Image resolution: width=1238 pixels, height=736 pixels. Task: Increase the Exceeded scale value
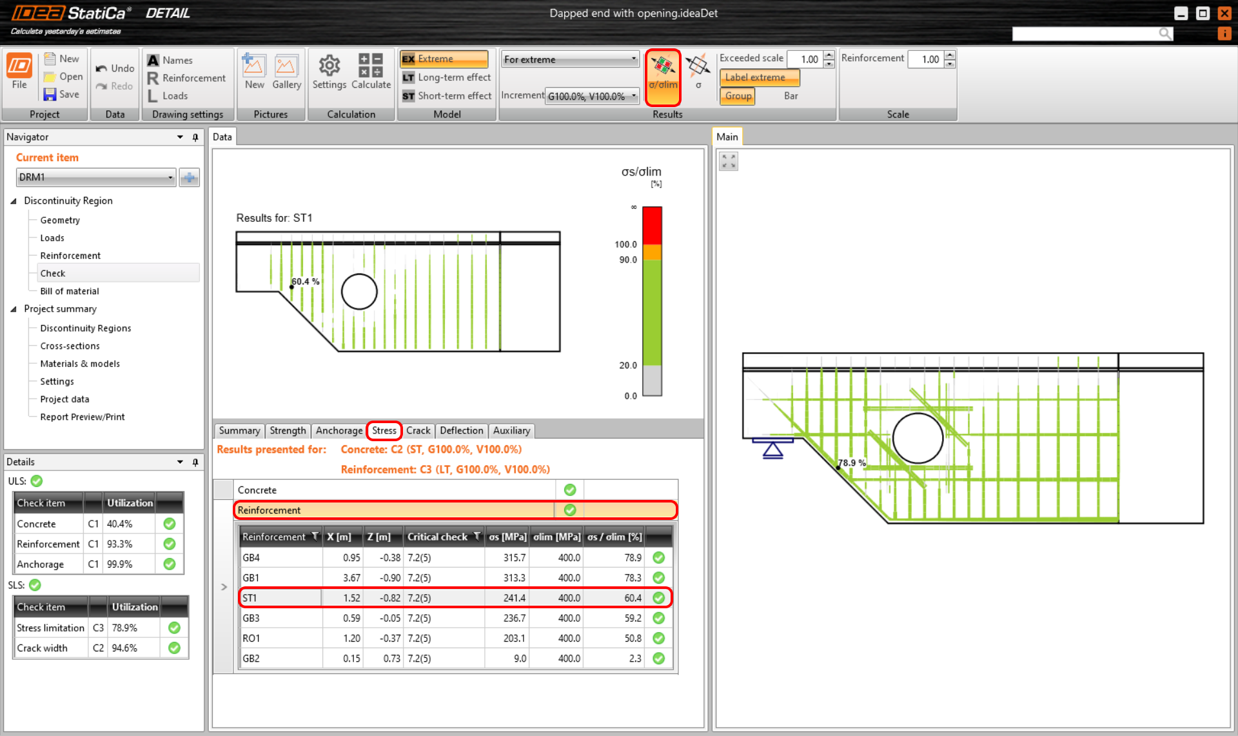coord(829,55)
